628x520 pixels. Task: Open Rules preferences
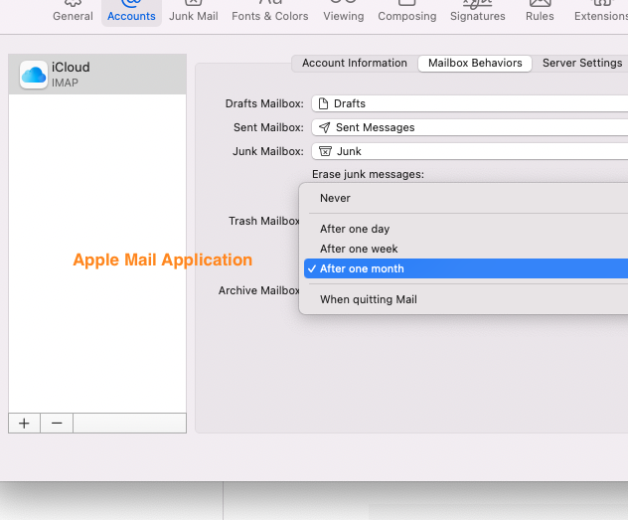[540, 11]
